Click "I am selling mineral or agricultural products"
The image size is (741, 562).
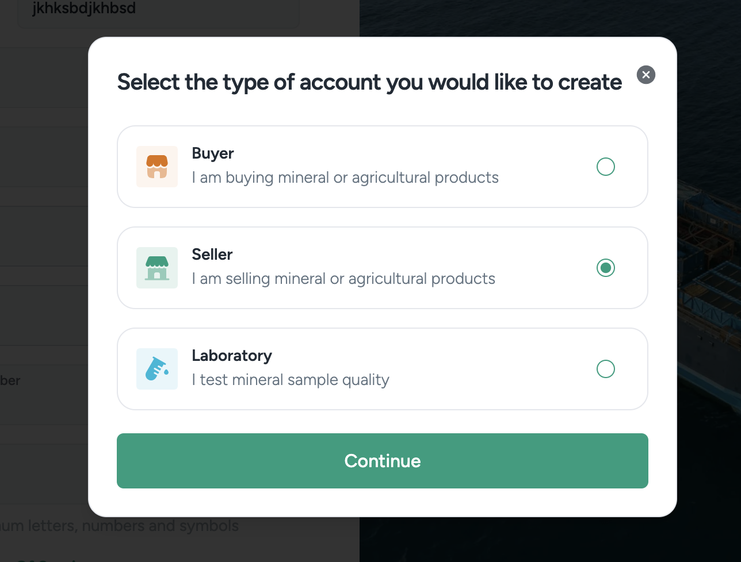click(x=343, y=279)
